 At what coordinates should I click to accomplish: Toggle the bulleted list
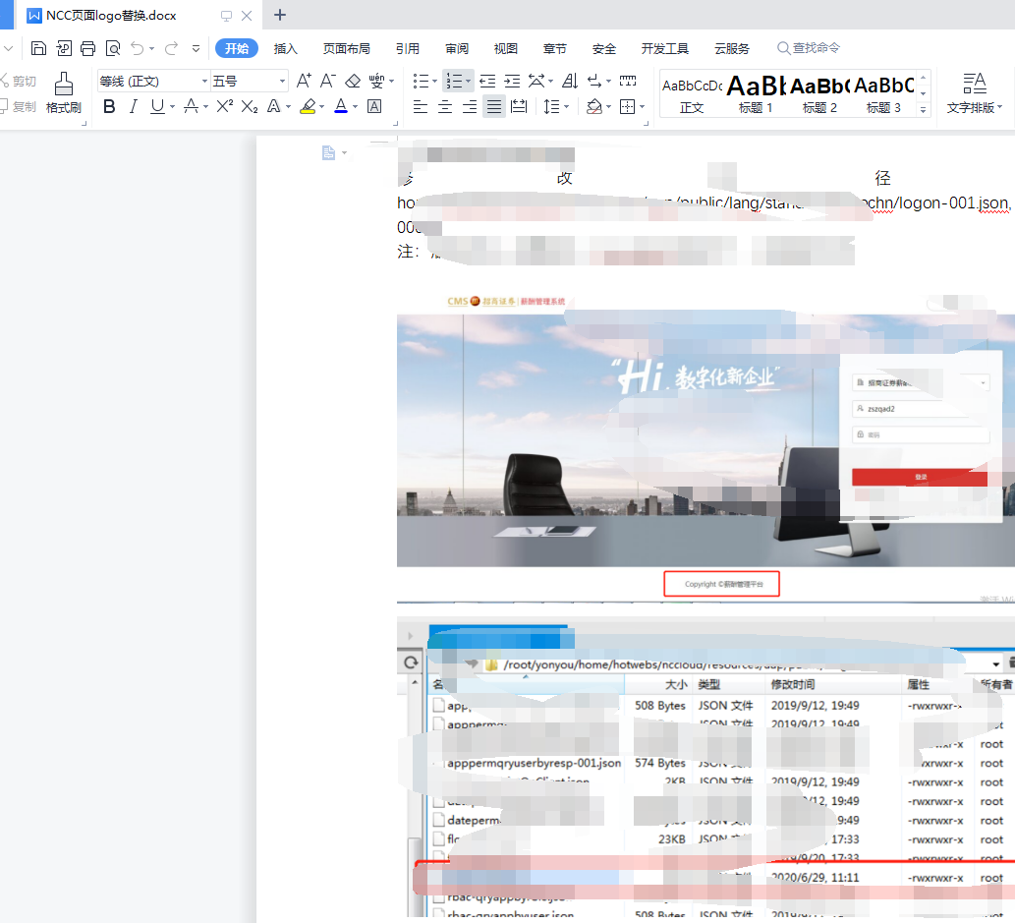[421, 81]
